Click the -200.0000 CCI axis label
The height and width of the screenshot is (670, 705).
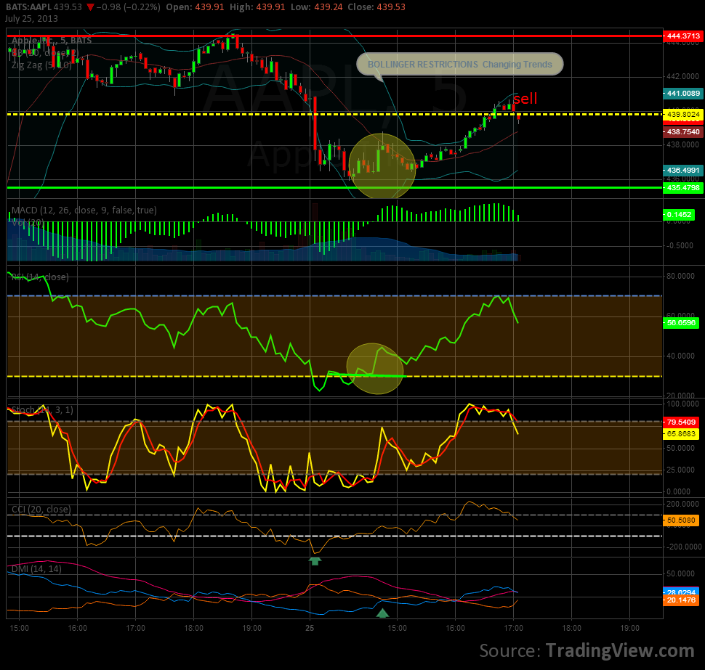[683, 547]
